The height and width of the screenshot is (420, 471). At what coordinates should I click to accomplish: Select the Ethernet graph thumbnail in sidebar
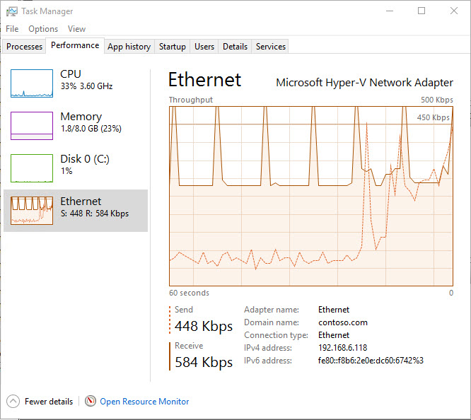tap(32, 211)
